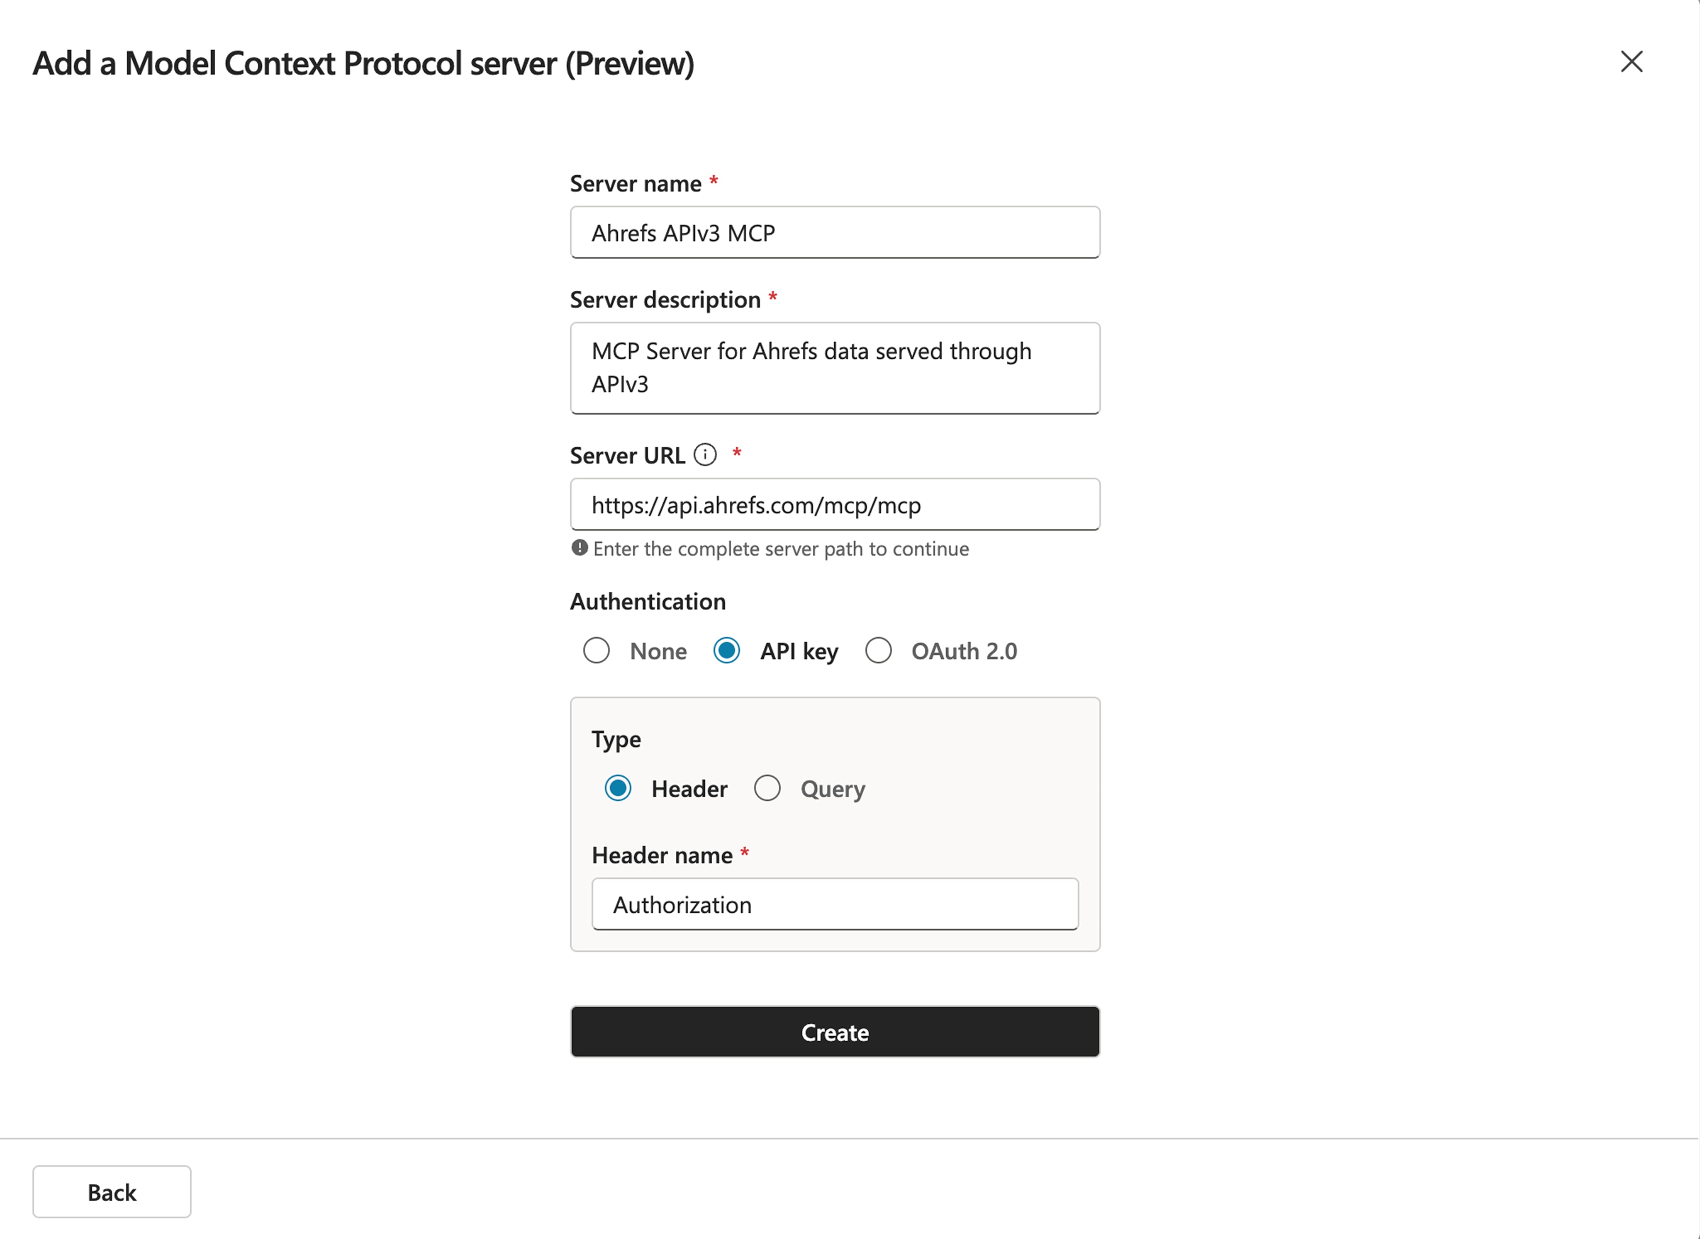This screenshot has width=1700, height=1239.
Task: Go Back to previous step
Action: 112,1192
